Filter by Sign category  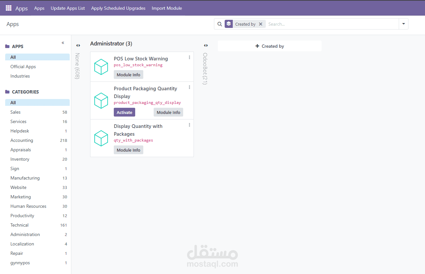click(37, 168)
